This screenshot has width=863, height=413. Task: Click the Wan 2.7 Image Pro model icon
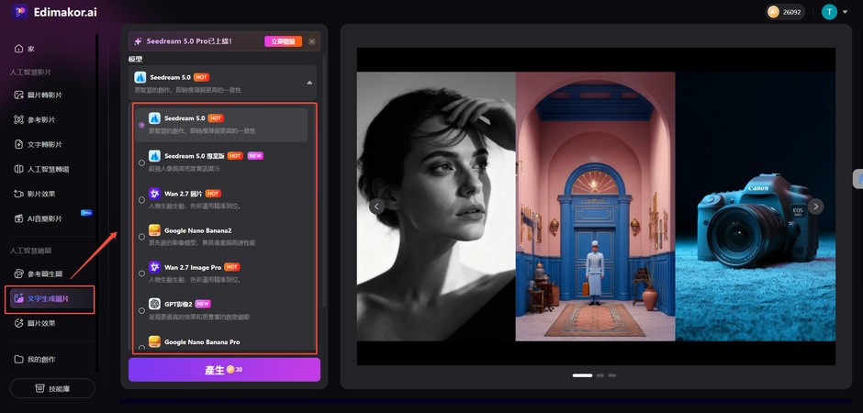(154, 267)
